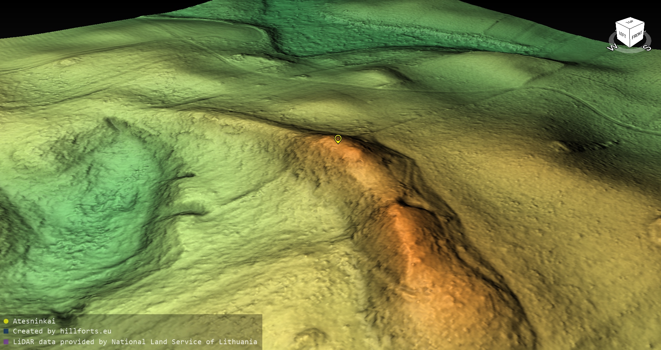Click the cube corner joining TOP, LEFT, FRONT
The width and height of the screenshot is (661, 350).
coord(630,29)
